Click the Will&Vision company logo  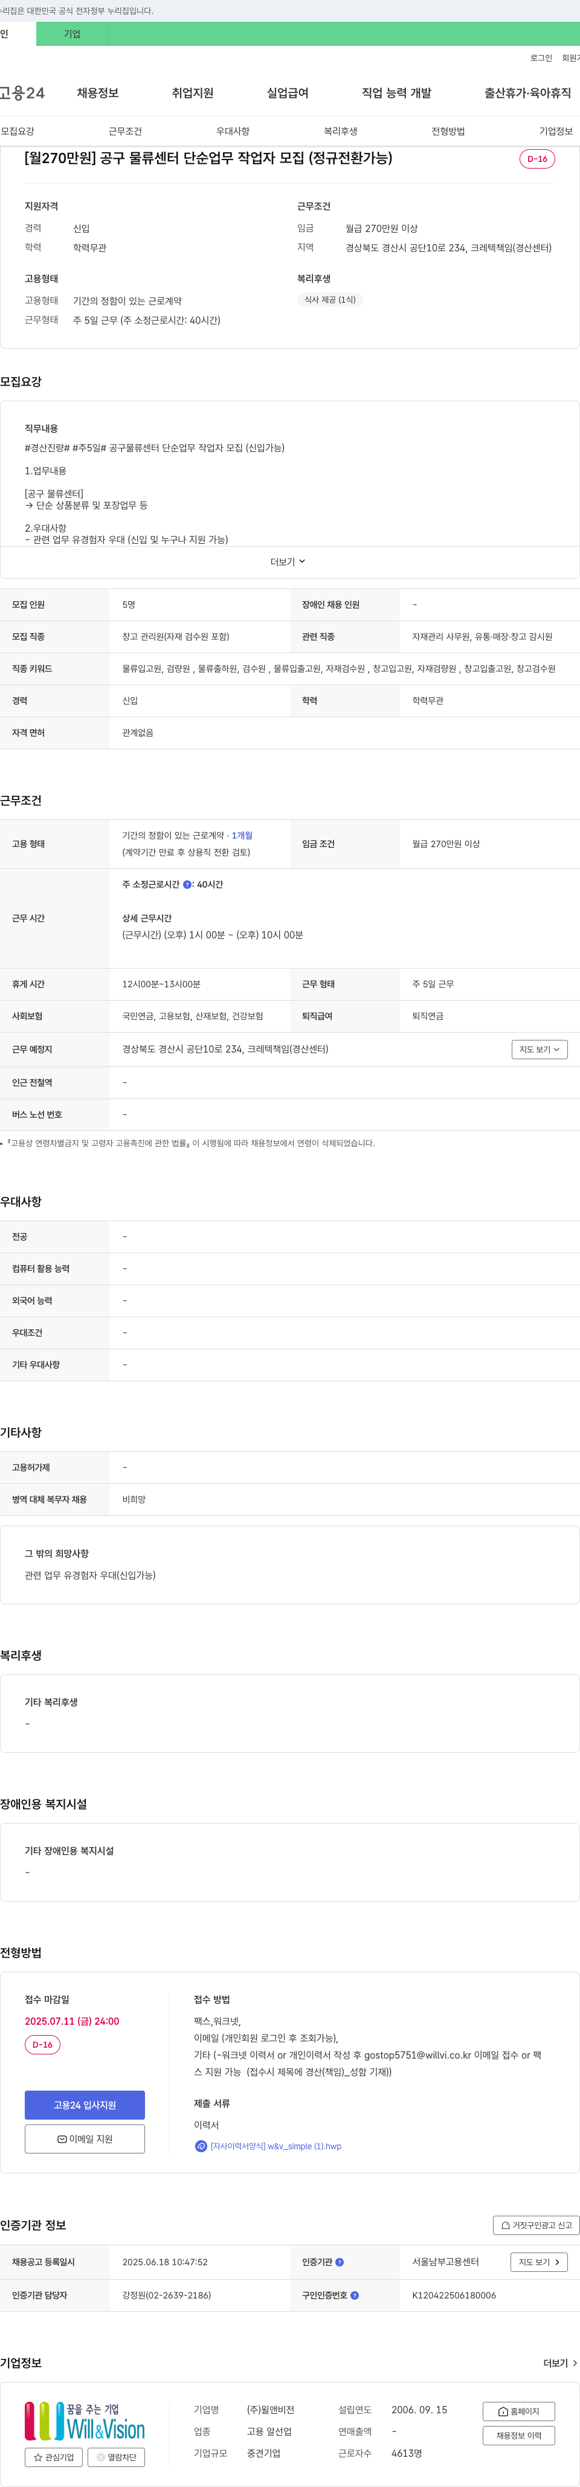click(85, 2421)
